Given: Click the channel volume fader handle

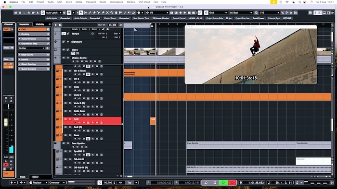Looking at the screenshot, I should point(6,122).
